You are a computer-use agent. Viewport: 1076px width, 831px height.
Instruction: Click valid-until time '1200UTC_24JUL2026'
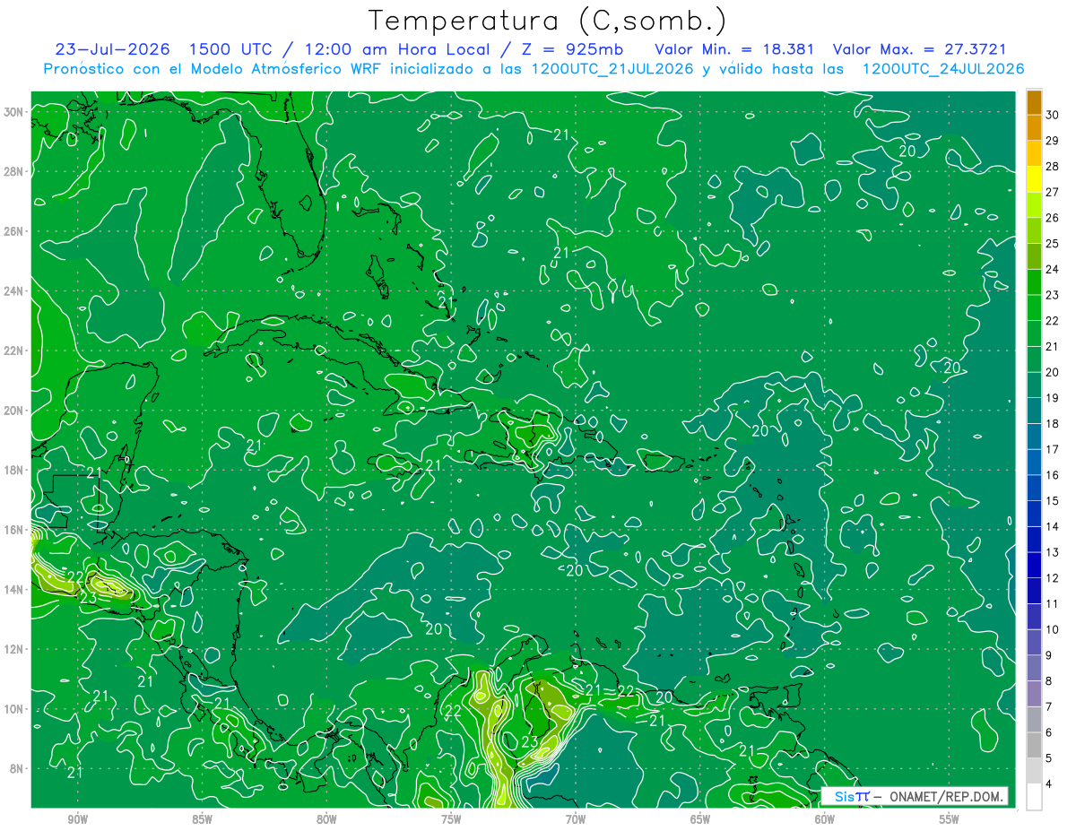[x=942, y=69]
